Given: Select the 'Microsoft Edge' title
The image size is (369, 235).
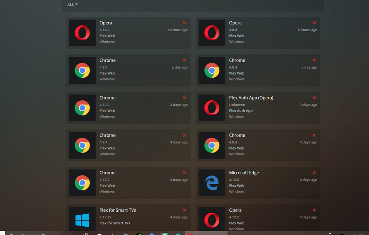Looking at the screenshot, I should 244,173.
